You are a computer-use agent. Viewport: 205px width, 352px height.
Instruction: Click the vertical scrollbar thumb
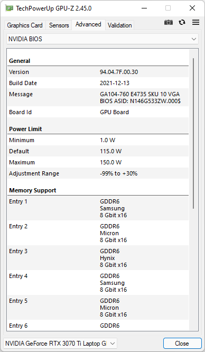(x=193, y=133)
